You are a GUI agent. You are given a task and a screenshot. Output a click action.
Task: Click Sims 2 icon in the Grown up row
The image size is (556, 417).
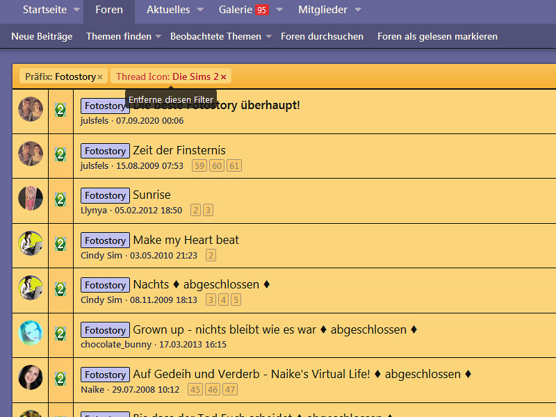click(x=60, y=334)
